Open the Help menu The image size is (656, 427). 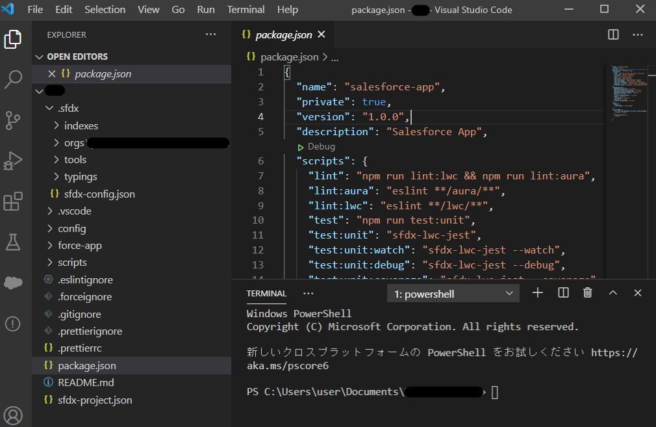pos(288,10)
